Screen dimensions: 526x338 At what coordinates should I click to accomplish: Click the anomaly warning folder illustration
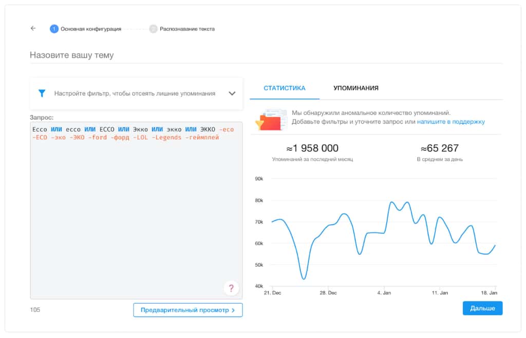coord(271,120)
